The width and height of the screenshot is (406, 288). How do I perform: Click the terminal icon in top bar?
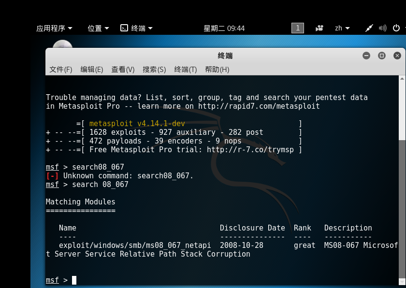(124, 28)
